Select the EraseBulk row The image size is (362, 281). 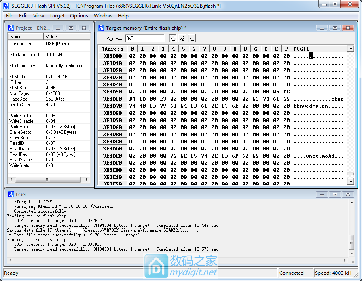49,138
